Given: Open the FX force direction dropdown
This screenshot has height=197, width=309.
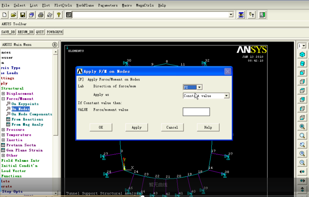Looking at the screenshot, I should point(199,87).
